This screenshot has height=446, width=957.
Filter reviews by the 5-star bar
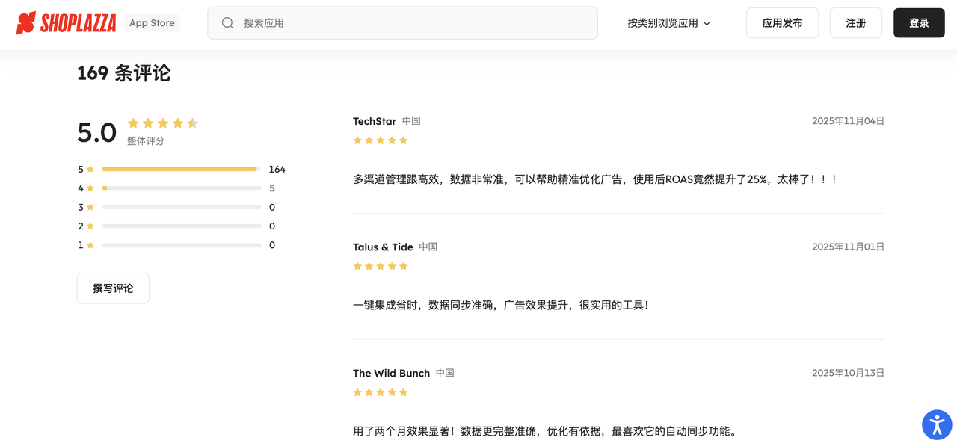pyautogui.click(x=182, y=170)
